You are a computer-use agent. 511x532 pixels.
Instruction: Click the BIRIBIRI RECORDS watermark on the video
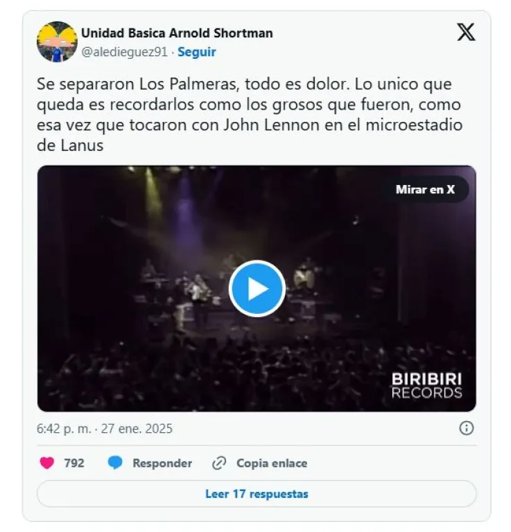427,385
